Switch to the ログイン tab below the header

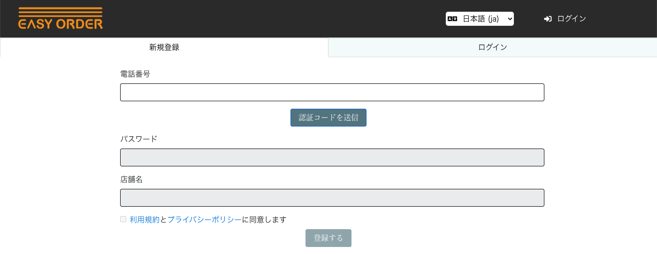tap(492, 47)
